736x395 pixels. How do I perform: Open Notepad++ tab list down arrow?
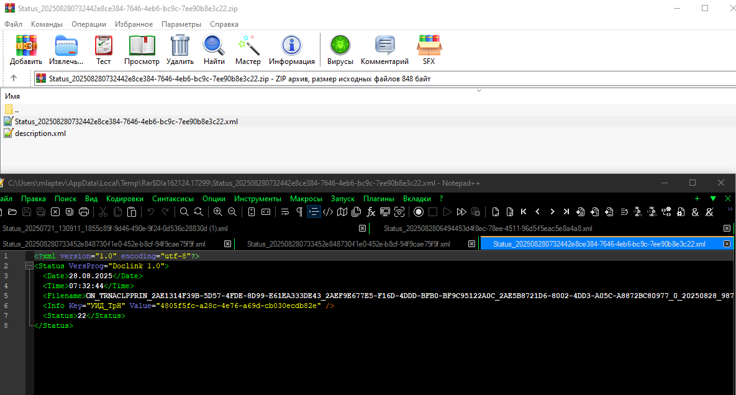[x=713, y=199]
